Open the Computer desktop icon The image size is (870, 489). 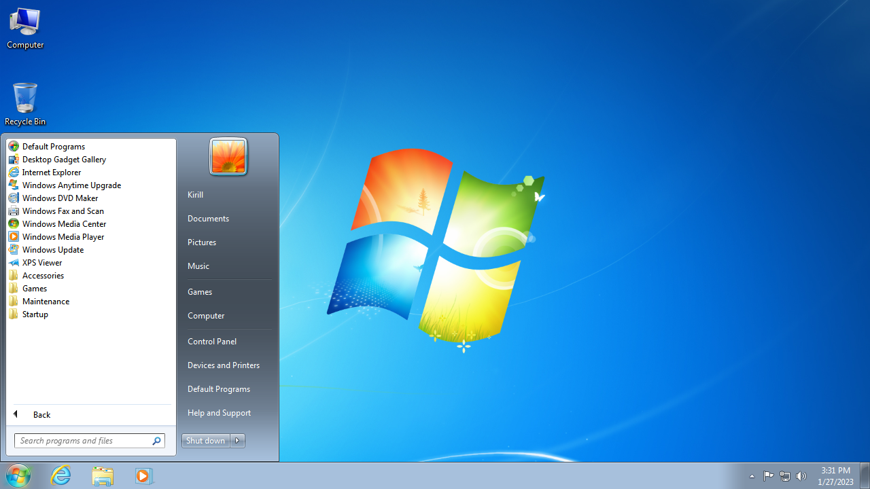25,29
